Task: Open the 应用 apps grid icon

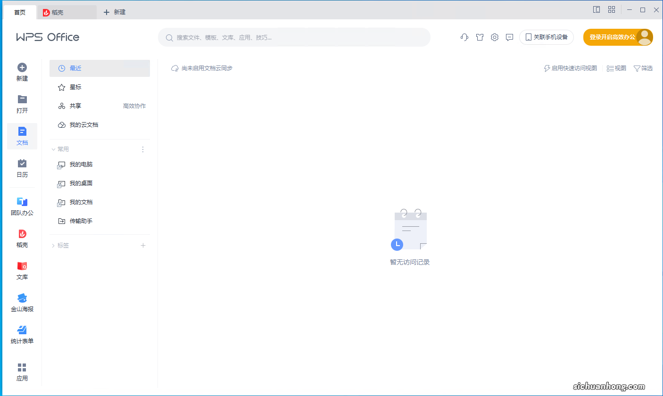Action: tap(22, 367)
